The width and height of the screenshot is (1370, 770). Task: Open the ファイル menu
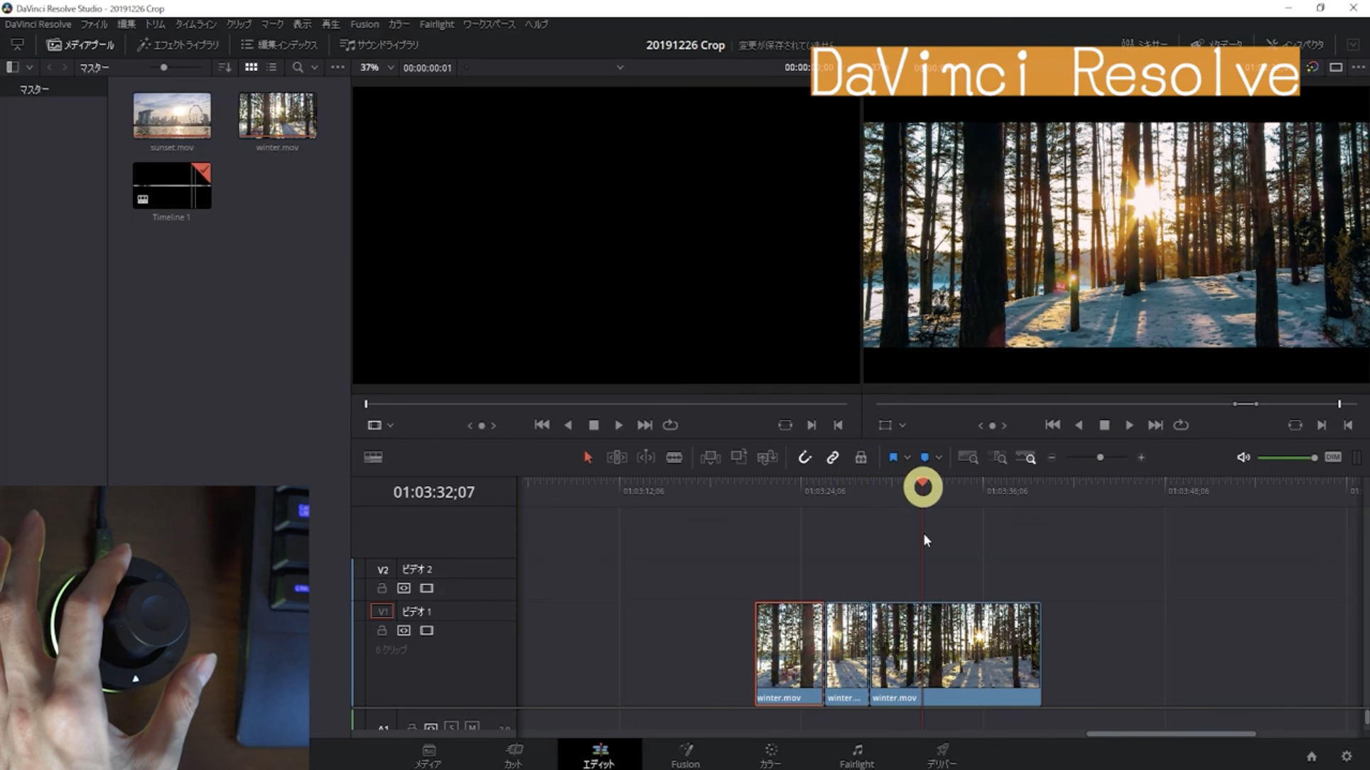[x=94, y=24]
